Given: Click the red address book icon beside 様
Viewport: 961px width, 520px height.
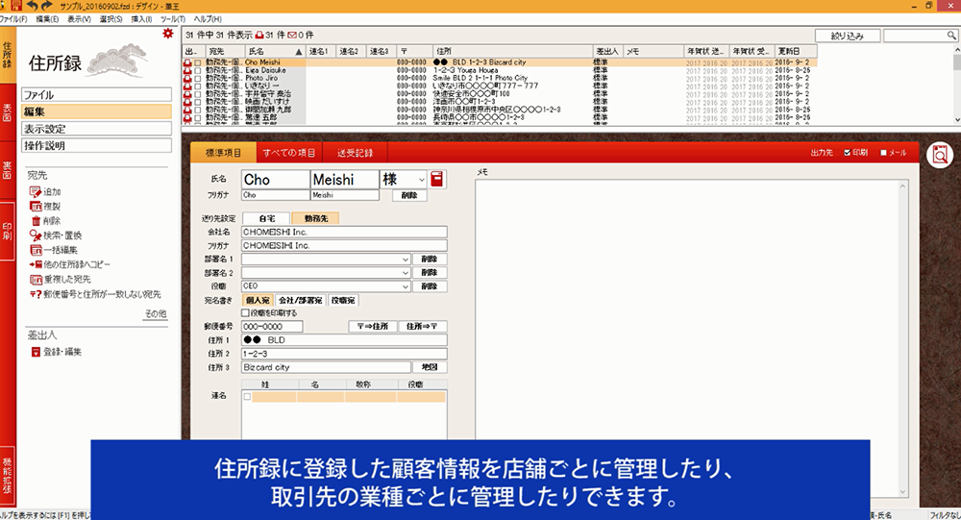Looking at the screenshot, I should [436, 179].
